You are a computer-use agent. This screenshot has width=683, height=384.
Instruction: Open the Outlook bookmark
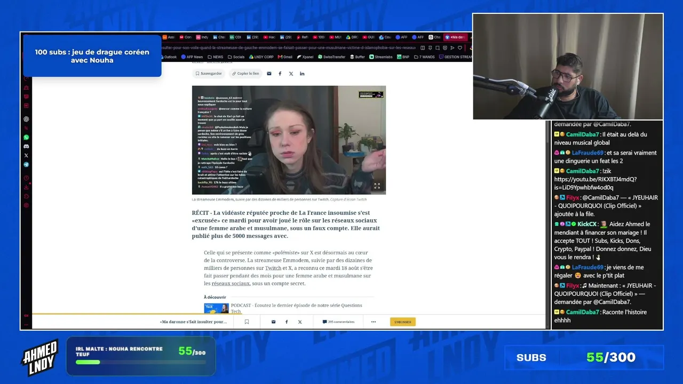[x=168, y=57]
